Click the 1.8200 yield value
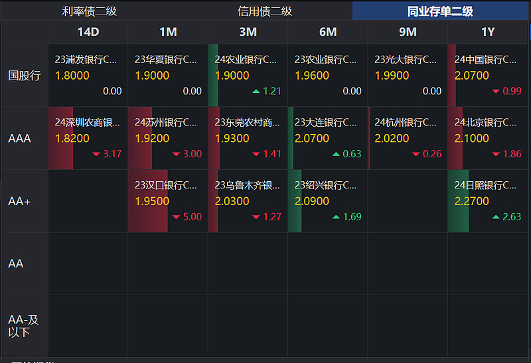531x363 pixels. tap(72, 139)
